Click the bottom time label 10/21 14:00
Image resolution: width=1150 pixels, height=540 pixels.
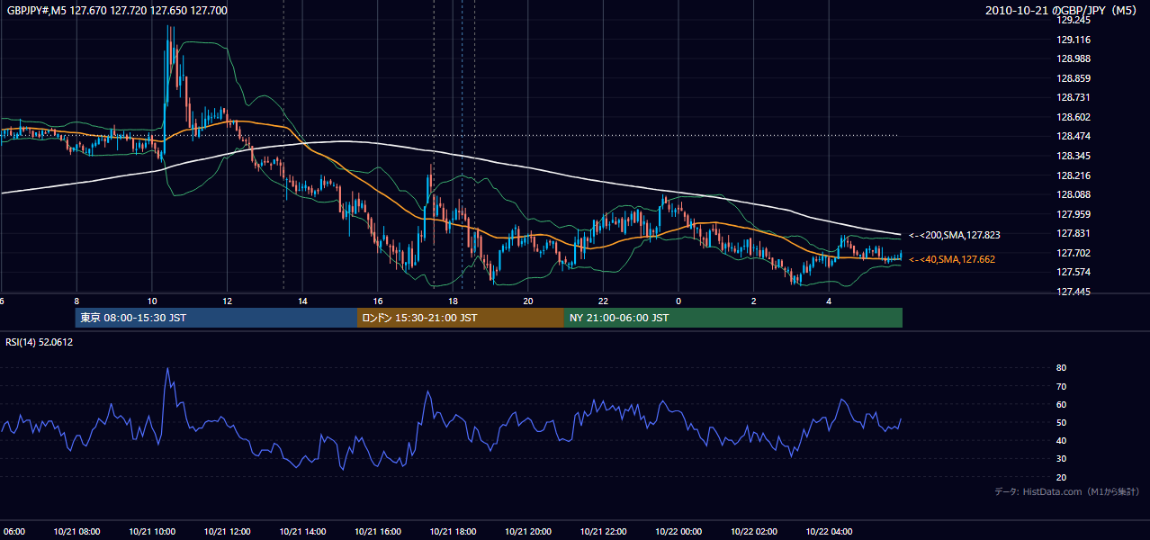pyautogui.click(x=302, y=531)
